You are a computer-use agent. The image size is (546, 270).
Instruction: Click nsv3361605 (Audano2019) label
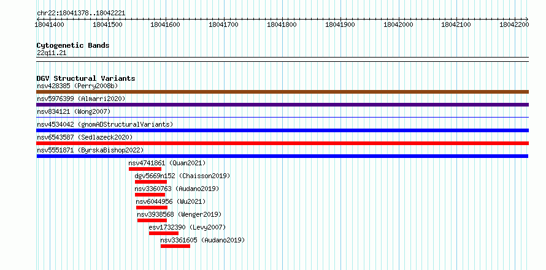pyautogui.click(x=202, y=240)
